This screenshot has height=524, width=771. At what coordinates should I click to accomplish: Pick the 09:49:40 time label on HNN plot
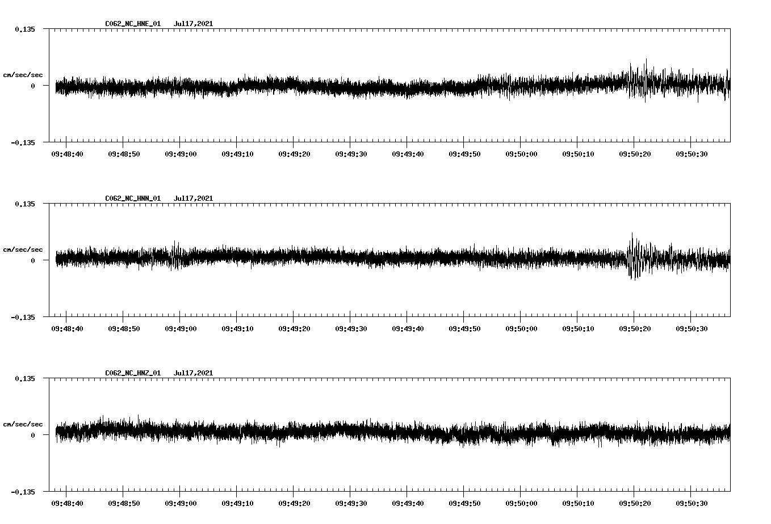tap(408, 328)
